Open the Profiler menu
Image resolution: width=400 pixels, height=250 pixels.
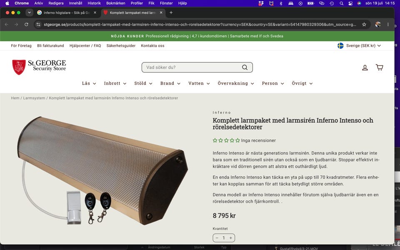[137, 3]
